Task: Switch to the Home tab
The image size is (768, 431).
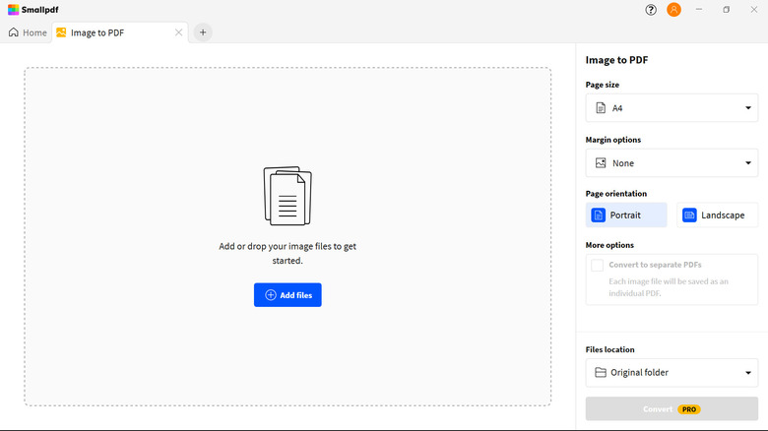Action: coord(28,32)
